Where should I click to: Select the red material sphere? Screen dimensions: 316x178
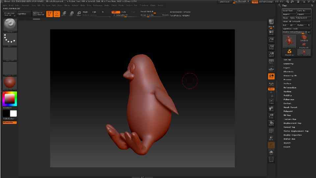coord(10,82)
